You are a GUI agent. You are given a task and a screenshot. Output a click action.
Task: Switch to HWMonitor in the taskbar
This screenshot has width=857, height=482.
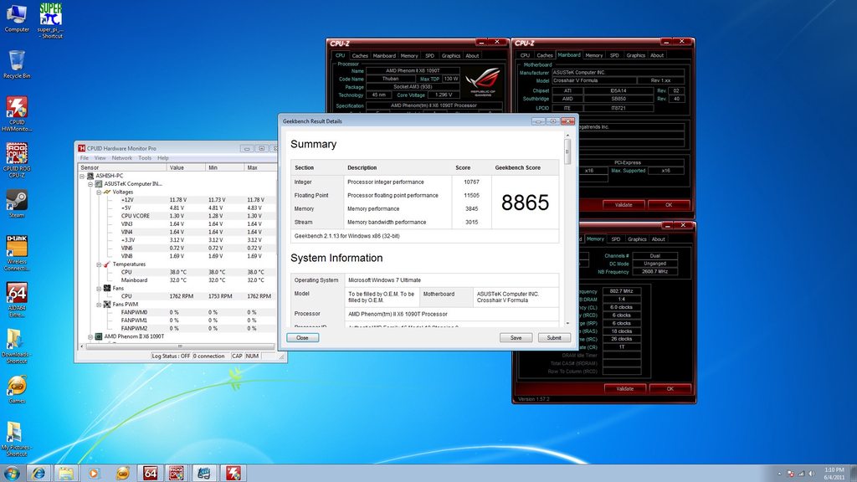coord(233,473)
